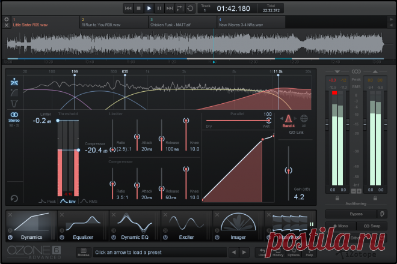Click the band Gain (dB) slider handle

[x=288, y=170]
